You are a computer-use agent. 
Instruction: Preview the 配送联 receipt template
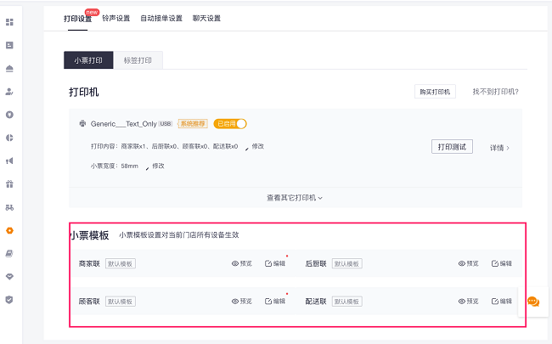pyautogui.click(x=468, y=301)
